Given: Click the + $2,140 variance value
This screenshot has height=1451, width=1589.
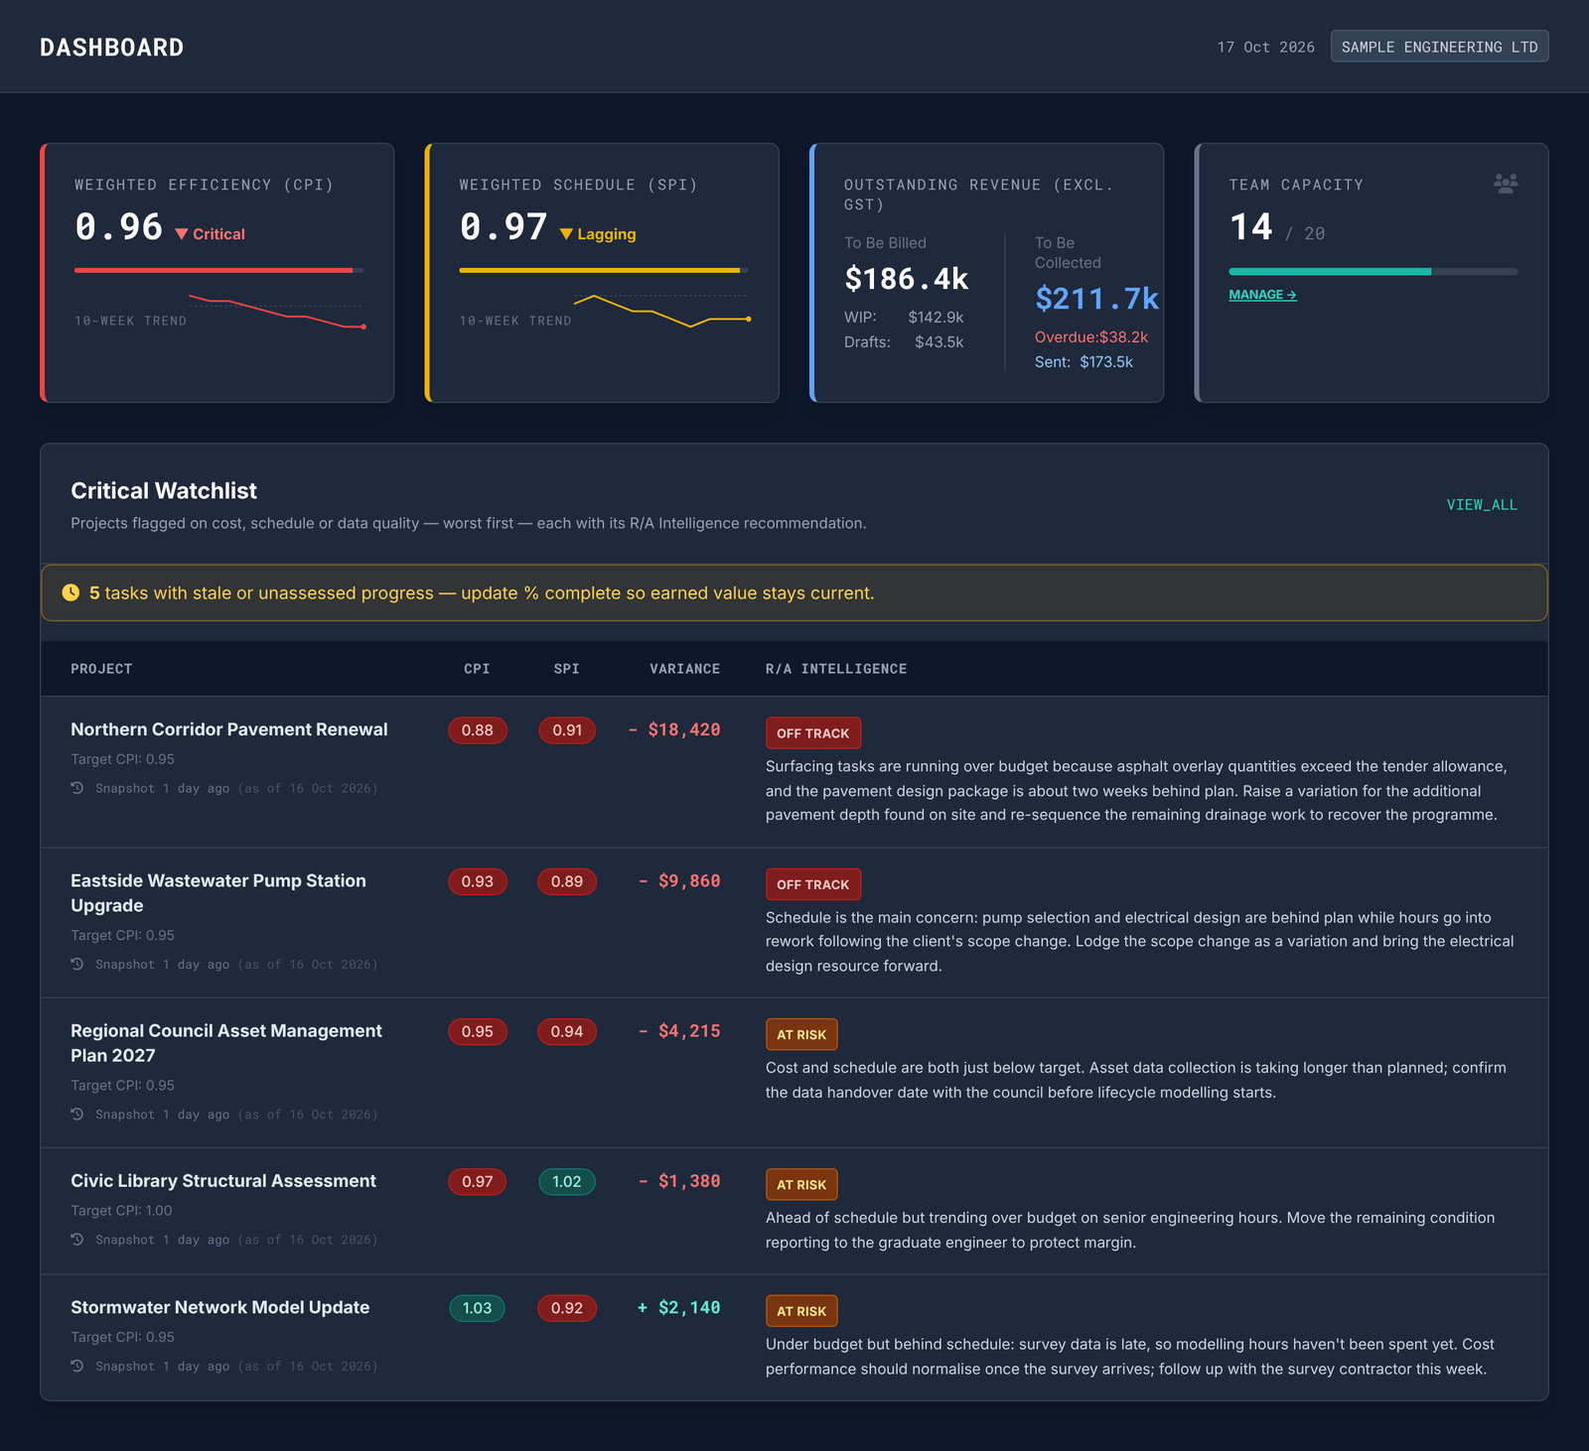Looking at the screenshot, I should [x=679, y=1307].
